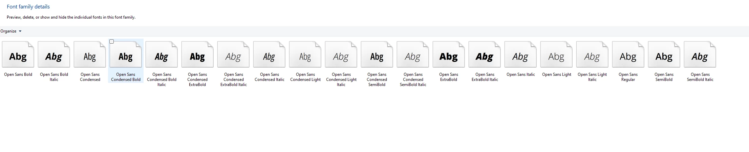
Task: Click the 'Open Sans ExtraBold' name label
Action: tap(449, 77)
